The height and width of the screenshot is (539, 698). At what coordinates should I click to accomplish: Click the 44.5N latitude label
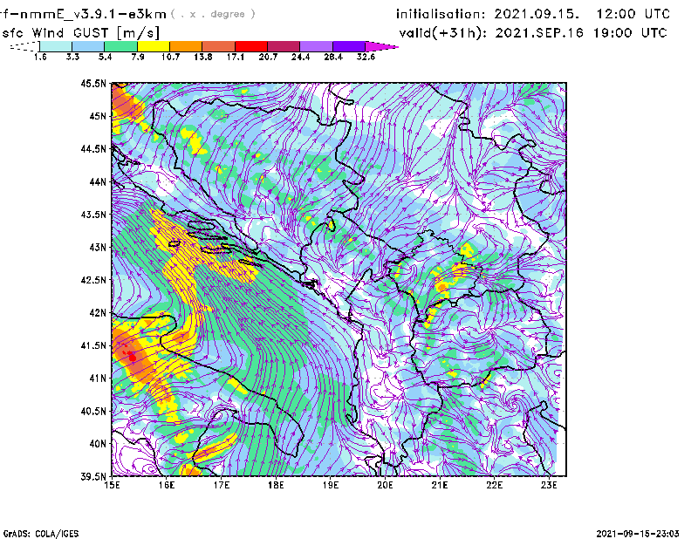point(93,148)
